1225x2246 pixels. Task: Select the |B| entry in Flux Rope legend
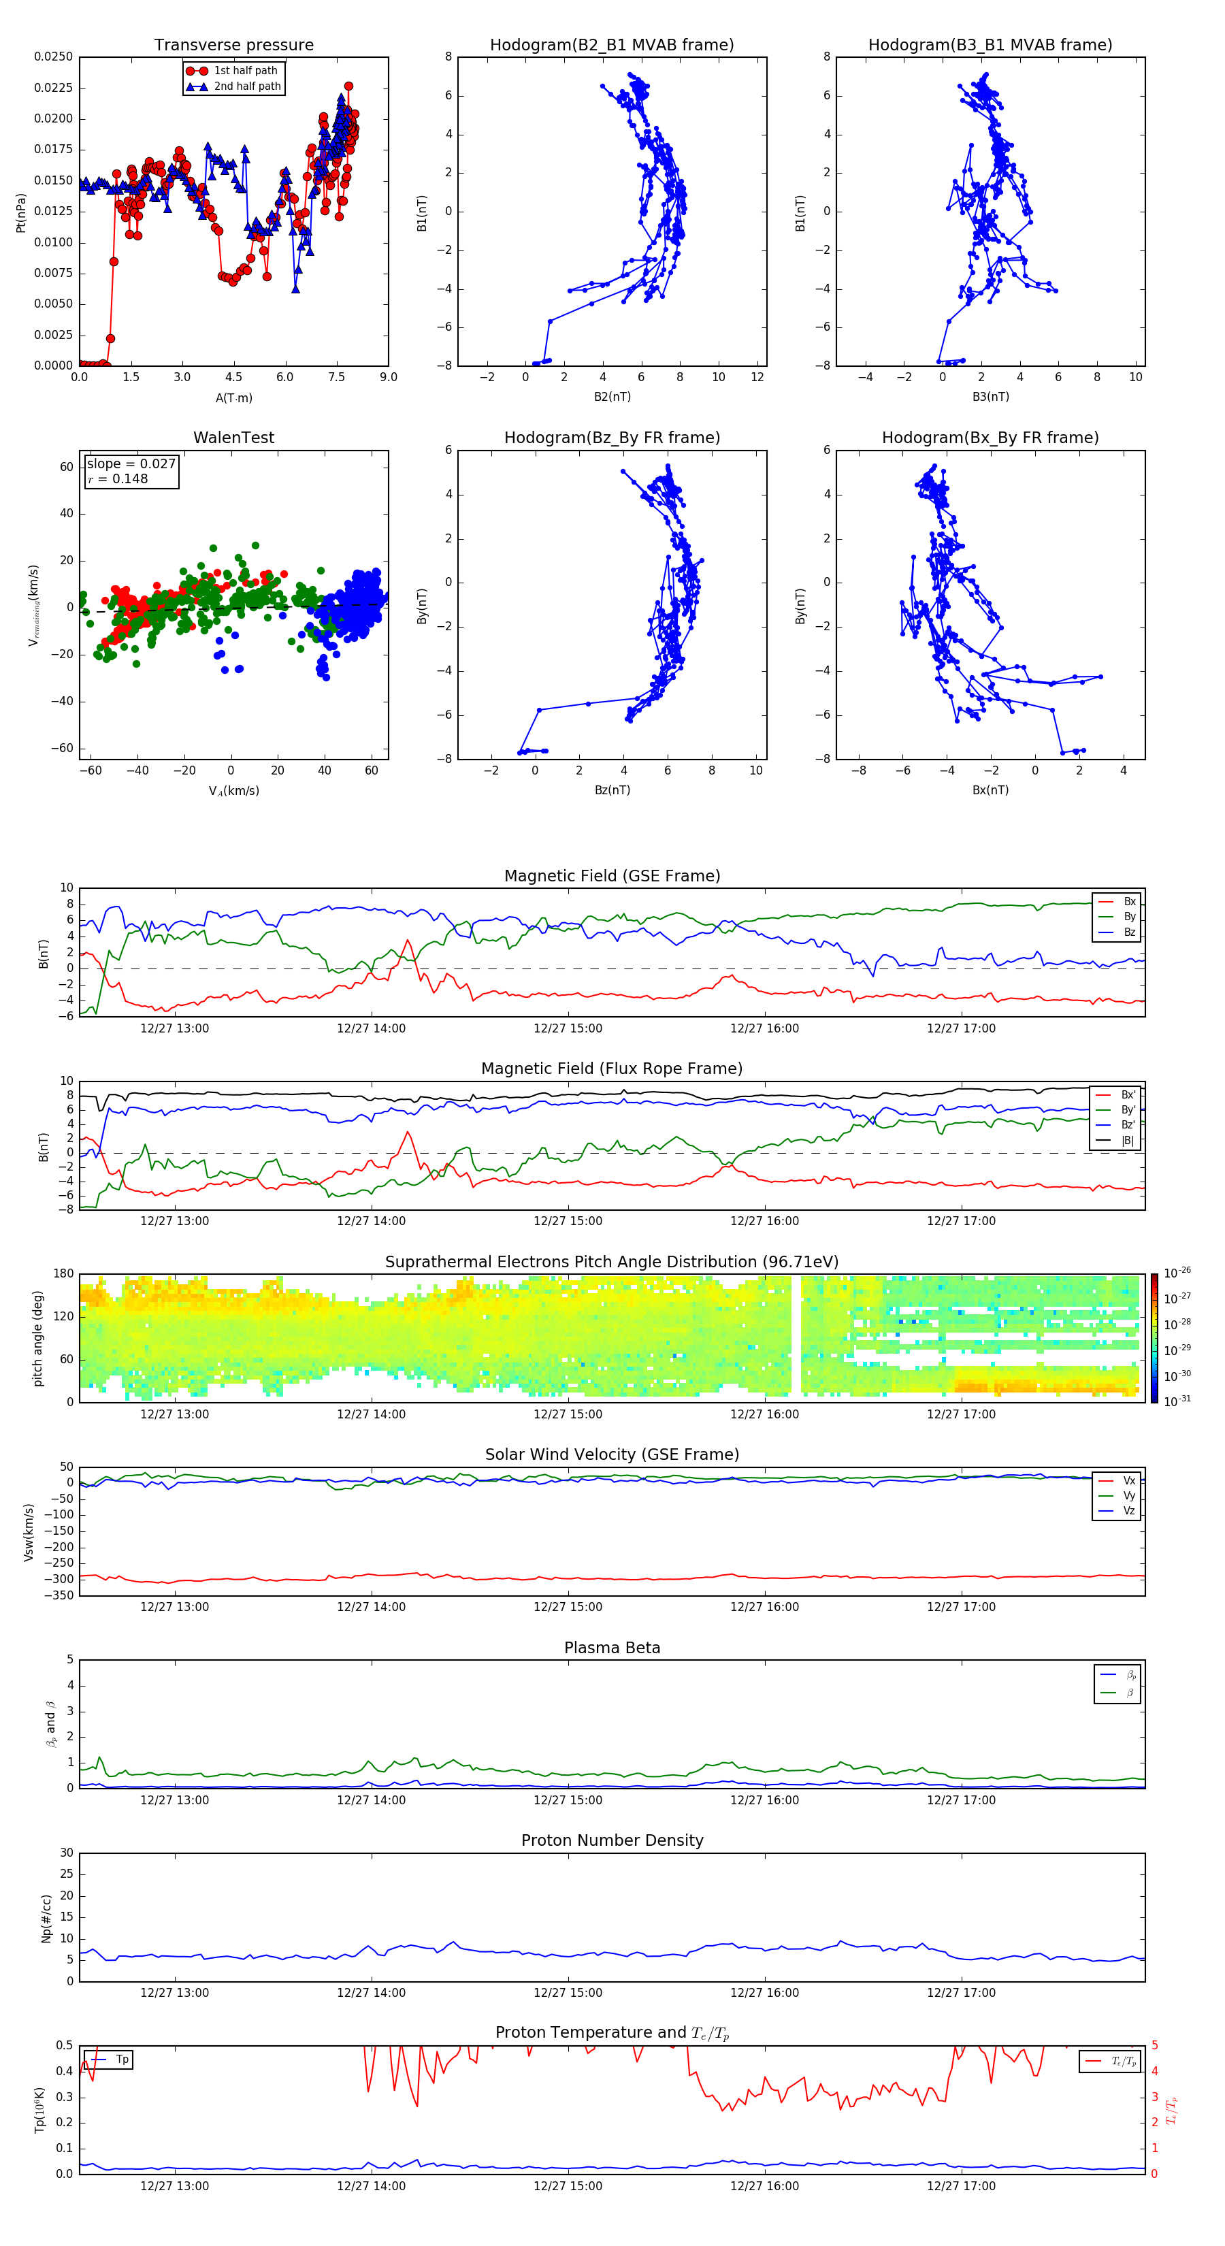coord(1116,1141)
